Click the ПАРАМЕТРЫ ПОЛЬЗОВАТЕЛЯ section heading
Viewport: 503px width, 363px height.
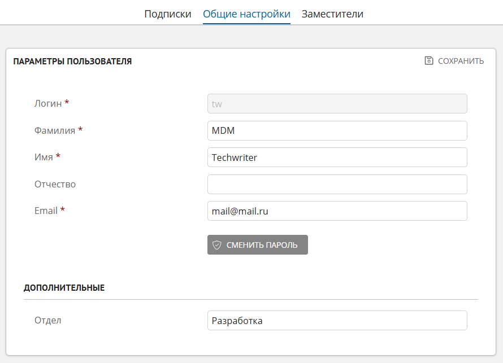tap(72, 61)
